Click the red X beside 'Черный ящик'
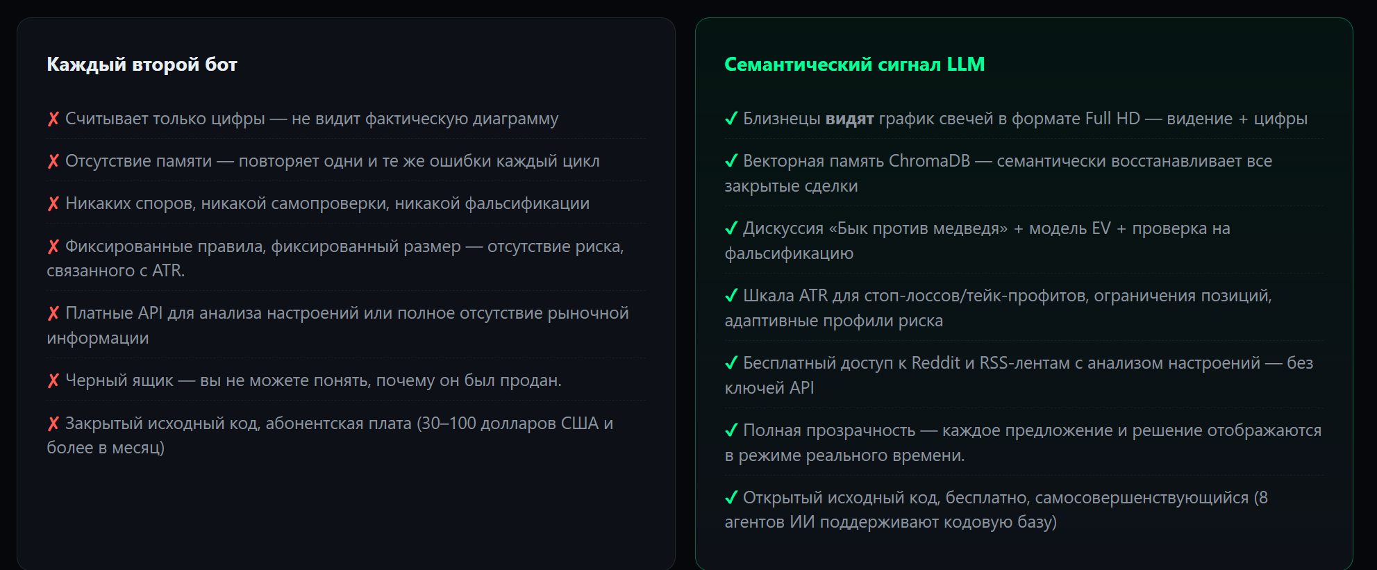This screenshot has width=1377, height=570. tap(53, 381)
